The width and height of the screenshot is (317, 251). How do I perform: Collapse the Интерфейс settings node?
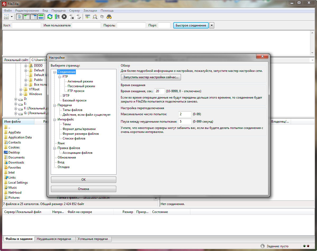[55, 119]
